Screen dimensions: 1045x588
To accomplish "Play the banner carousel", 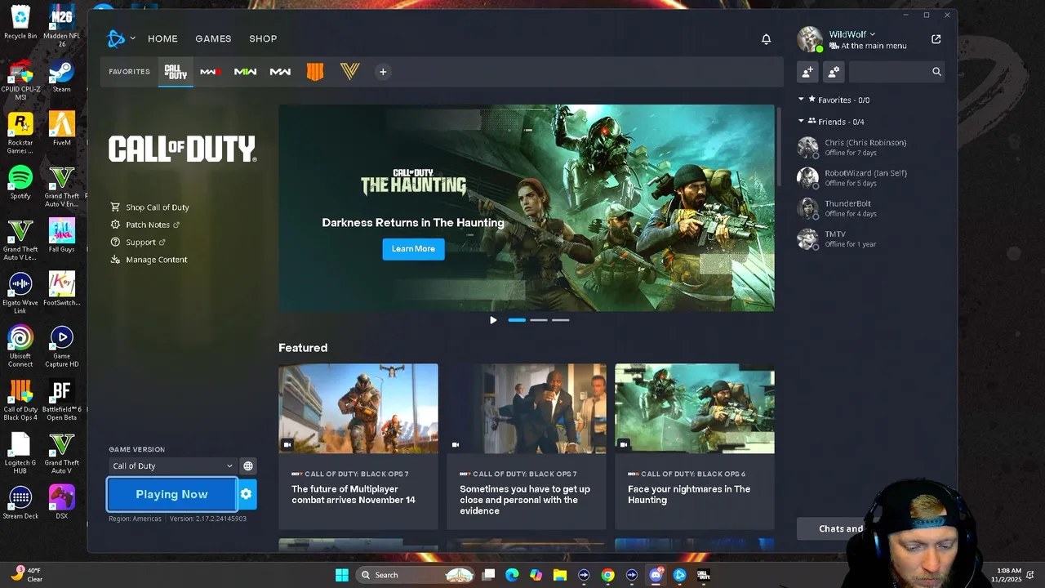I will (x=493, y=320).
